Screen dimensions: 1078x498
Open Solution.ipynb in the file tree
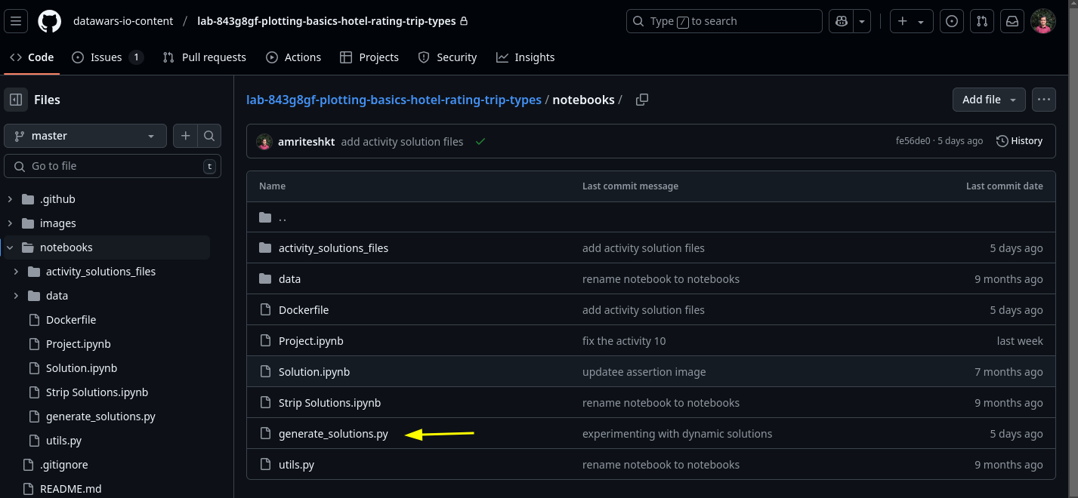pyautogui.click(x=82, y=368)
